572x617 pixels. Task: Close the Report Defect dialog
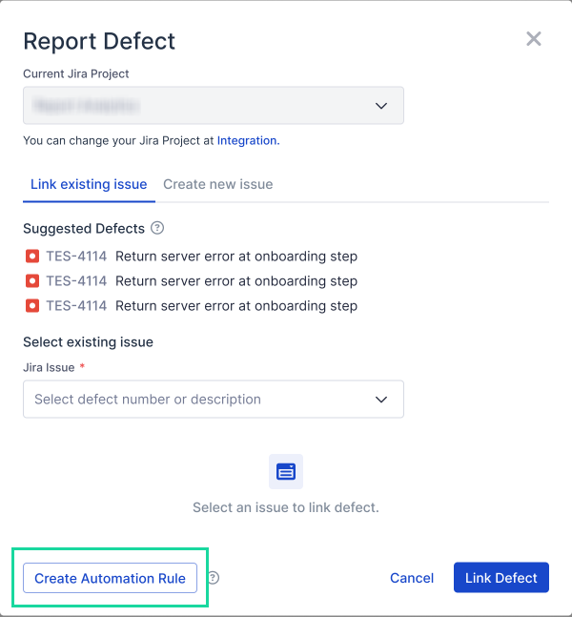(534, 39)
